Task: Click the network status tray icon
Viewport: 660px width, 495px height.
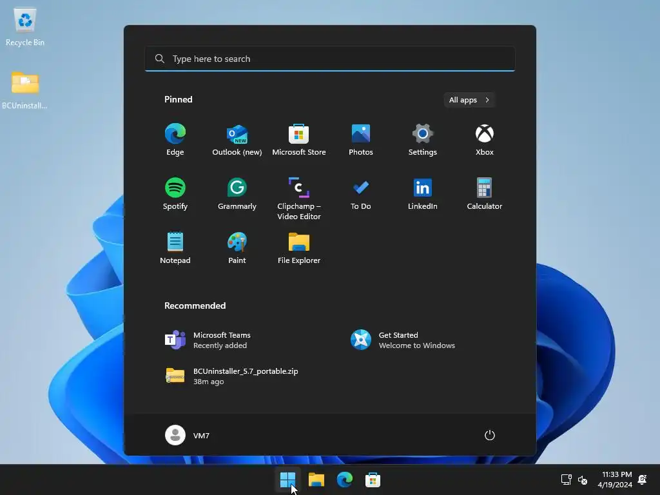Action: pyautogui.click(x=566, y=480)
